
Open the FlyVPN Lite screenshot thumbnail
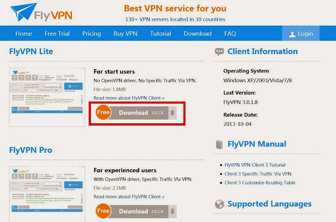[x=47, y=97]
